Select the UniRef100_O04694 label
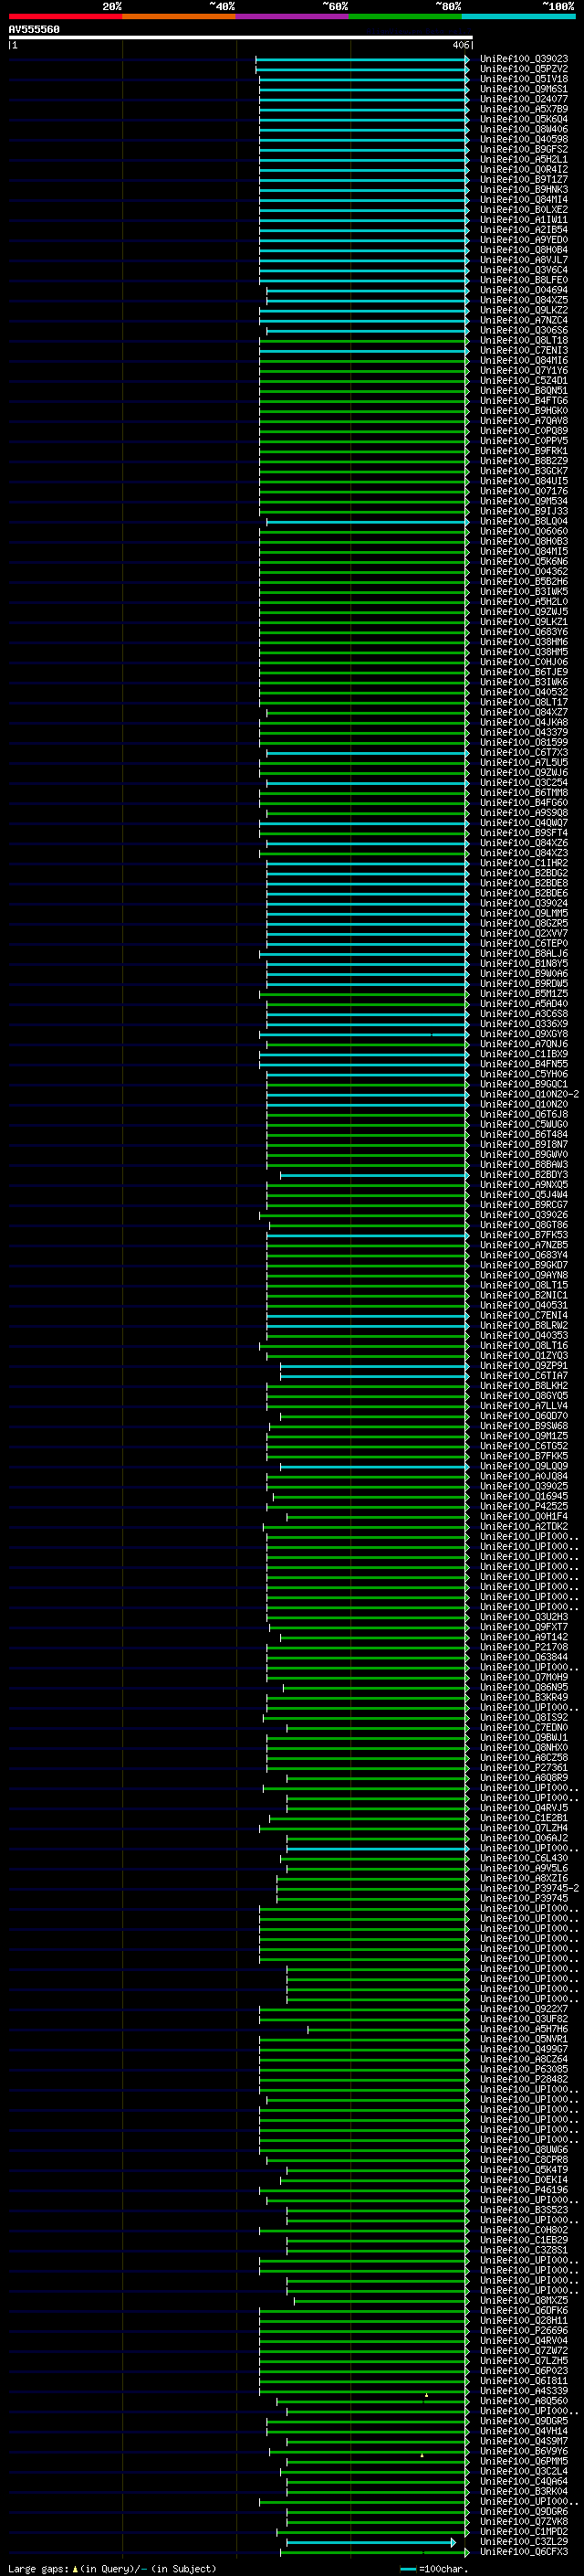584x2576 pixels. (523, 290)
